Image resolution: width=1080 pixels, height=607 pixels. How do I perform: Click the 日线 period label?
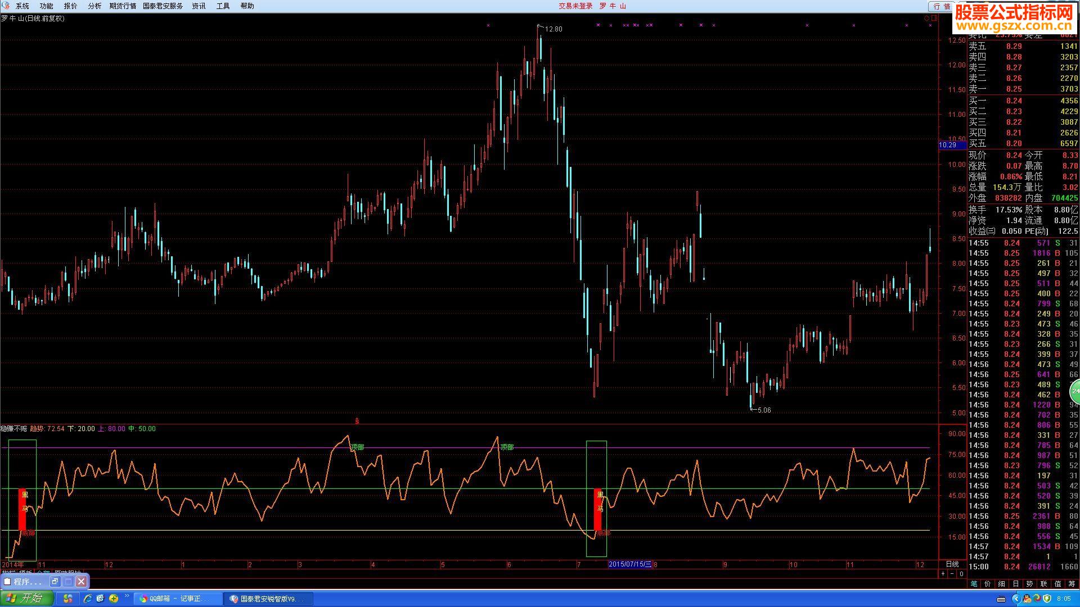pos(952,564)
